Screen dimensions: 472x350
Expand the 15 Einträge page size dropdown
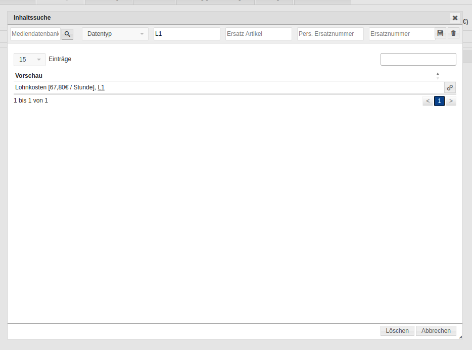tap(29, 60)
